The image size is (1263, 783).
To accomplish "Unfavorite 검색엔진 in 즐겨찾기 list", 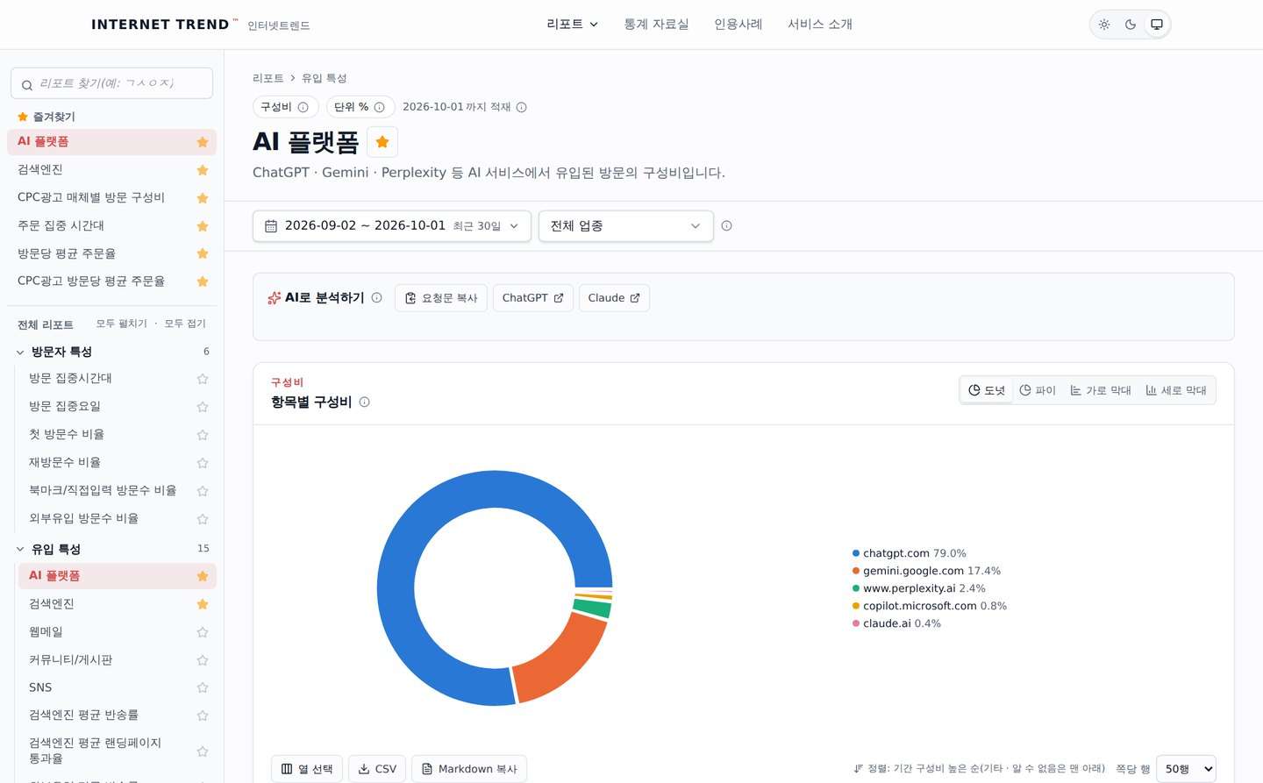I will pos(203,170).
